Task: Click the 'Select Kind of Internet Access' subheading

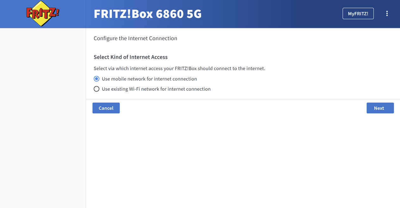Action: pos(130,57)
